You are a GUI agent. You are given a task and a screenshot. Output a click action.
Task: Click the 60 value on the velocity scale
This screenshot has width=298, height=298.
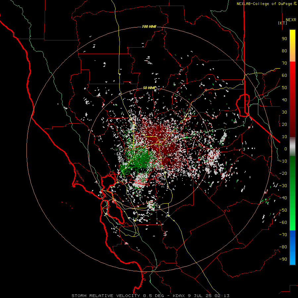(284, 75)
